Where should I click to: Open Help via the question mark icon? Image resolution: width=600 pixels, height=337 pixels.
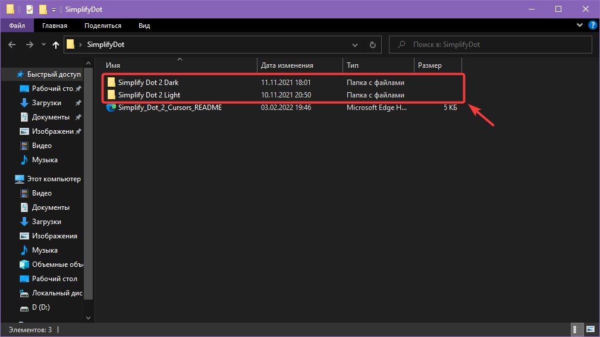coord(593,25)
